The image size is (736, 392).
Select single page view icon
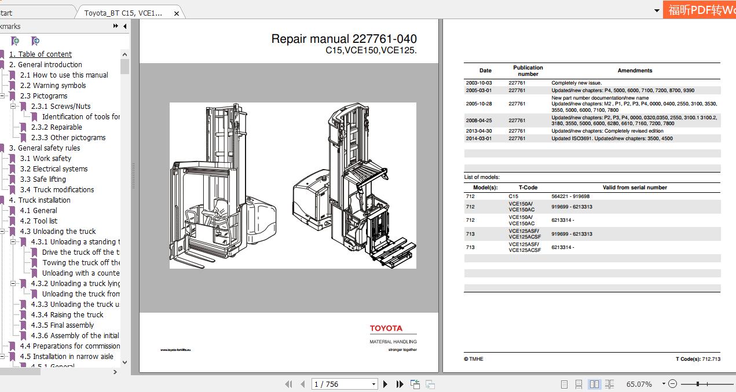(x=565, y=383)
